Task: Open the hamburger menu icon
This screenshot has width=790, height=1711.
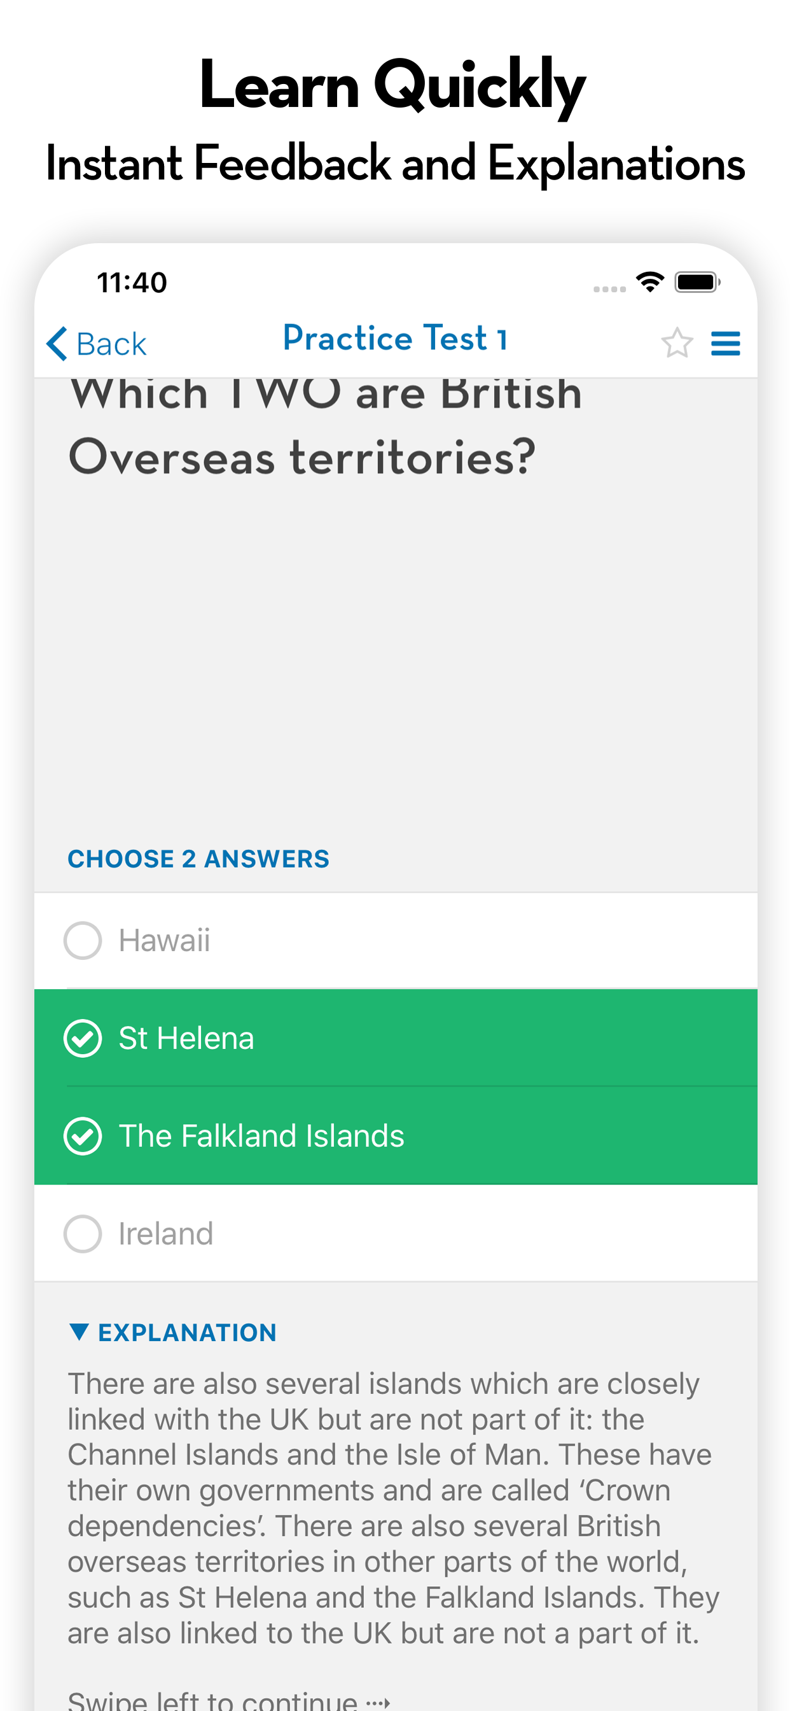Action: click(x=725, y=343)
